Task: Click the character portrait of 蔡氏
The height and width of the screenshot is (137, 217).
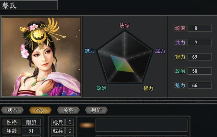Action: pos(42,57)
